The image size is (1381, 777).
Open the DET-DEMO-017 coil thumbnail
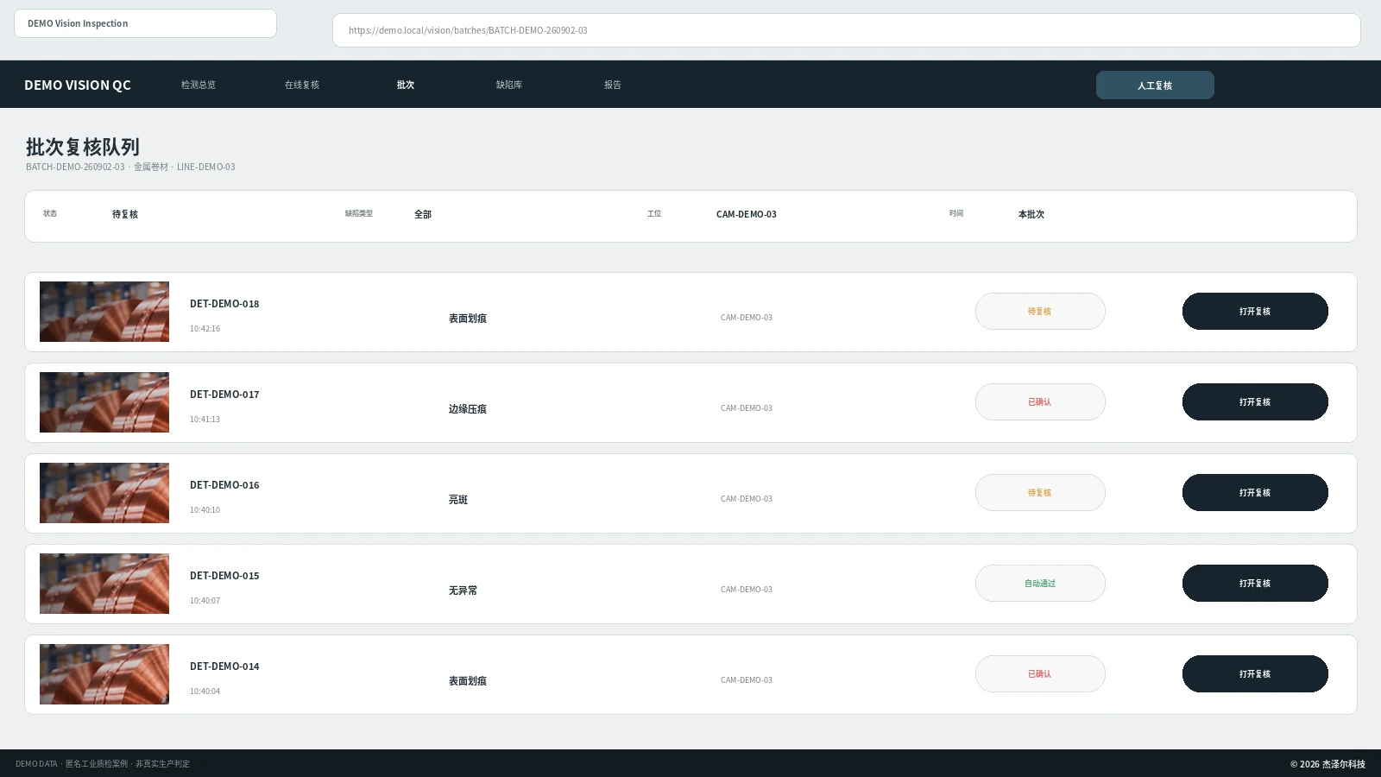104,402
